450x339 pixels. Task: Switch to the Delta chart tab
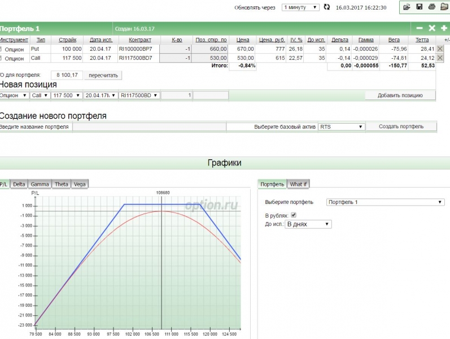[19, 184]
